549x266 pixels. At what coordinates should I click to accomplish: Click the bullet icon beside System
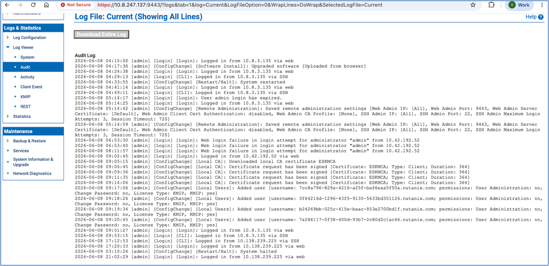click(15, 57)
